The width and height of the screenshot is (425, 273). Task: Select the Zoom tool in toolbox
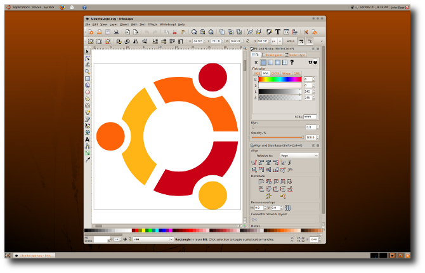88,72
